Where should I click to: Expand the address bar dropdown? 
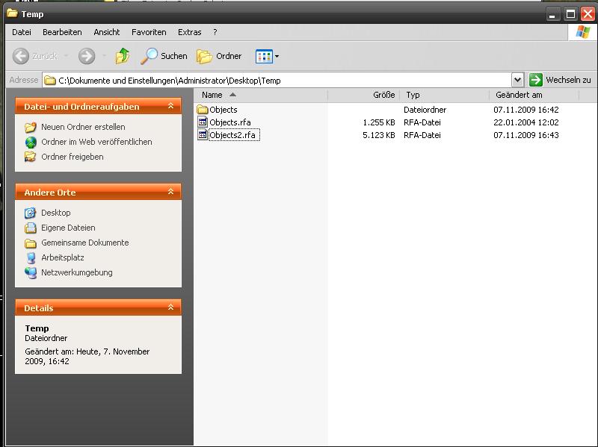(x=517, y=80)
